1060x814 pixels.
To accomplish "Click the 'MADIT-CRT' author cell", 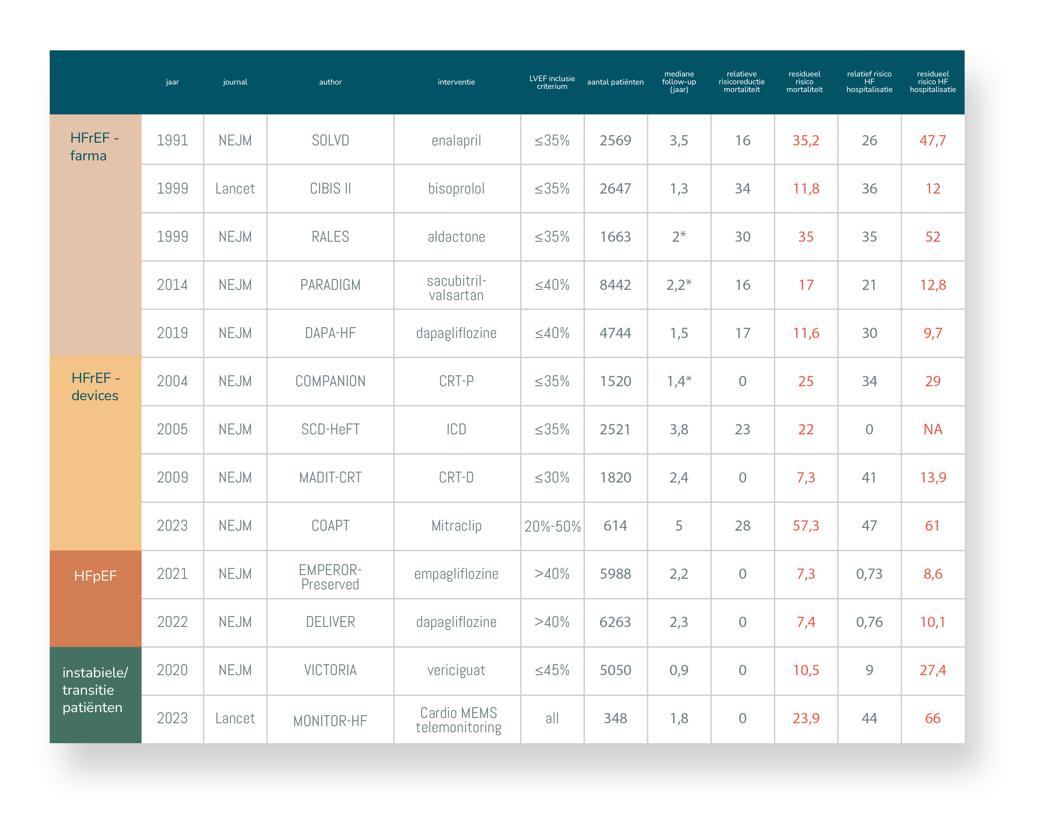I will pos(331,477).
